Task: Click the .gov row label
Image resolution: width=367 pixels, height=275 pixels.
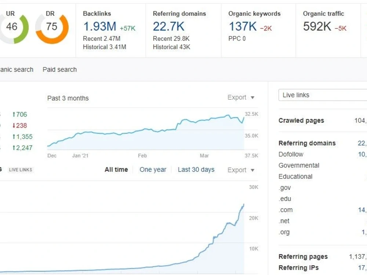Action: pyautogui.click(x=285, y=188)
